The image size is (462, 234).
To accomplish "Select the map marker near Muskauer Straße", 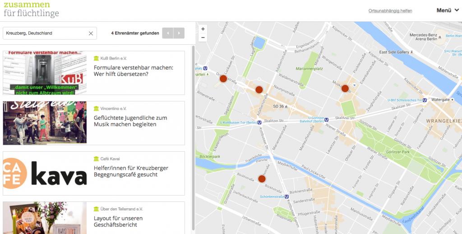I will click(345, 88).
